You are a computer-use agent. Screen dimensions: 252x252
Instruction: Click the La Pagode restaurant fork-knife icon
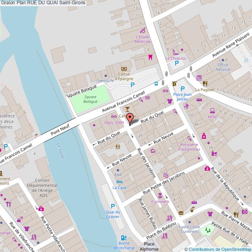[205, 83]
